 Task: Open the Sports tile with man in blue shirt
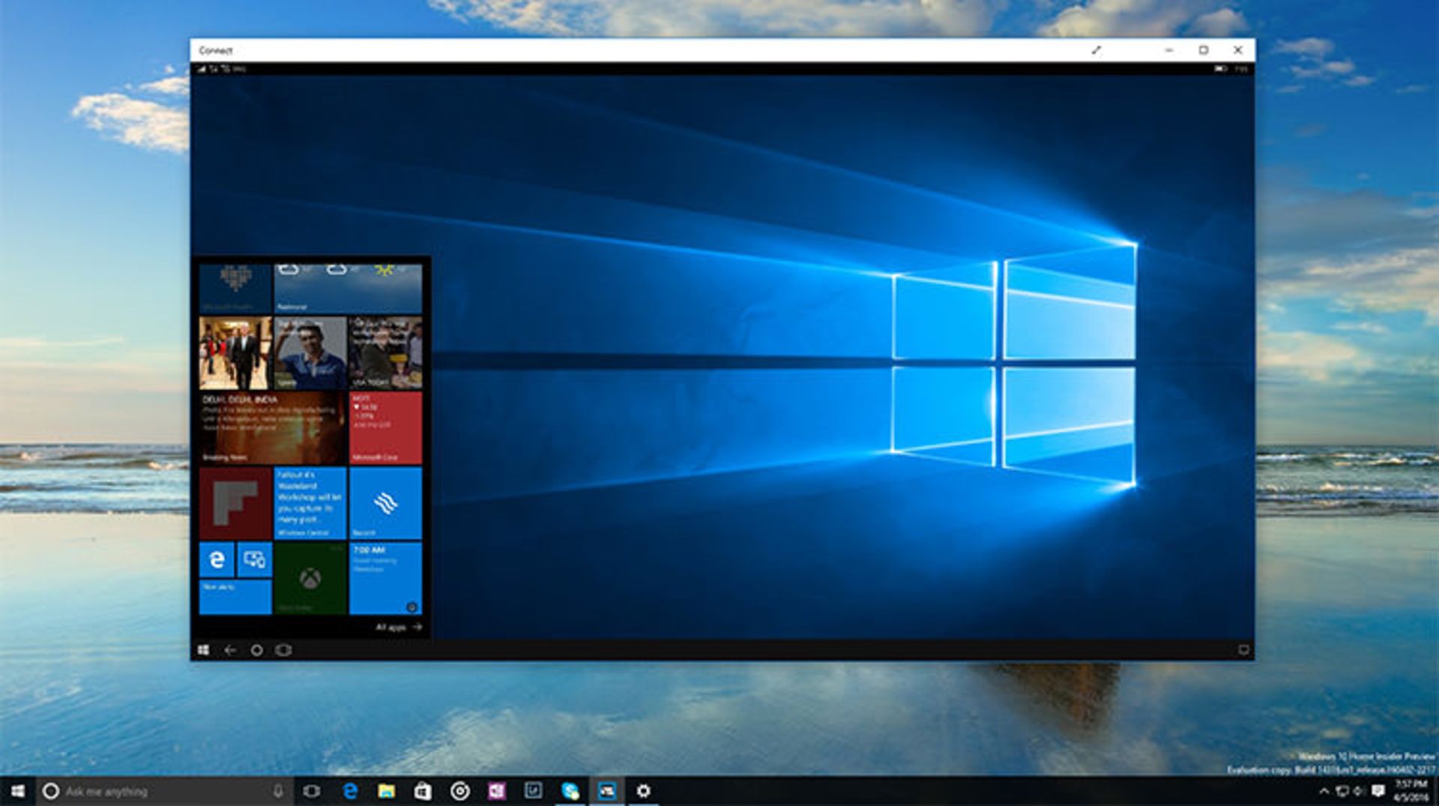coord(310,353)
